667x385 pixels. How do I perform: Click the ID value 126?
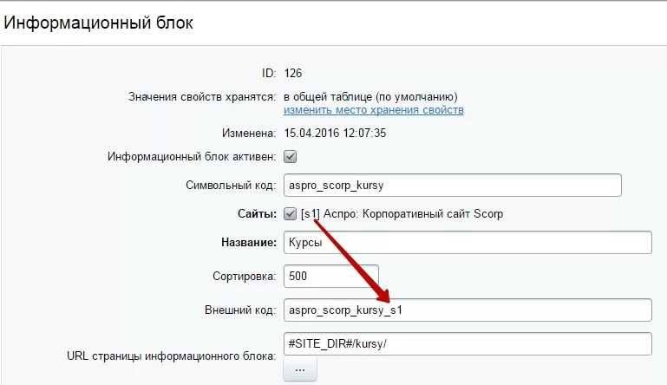pos(292,73)
